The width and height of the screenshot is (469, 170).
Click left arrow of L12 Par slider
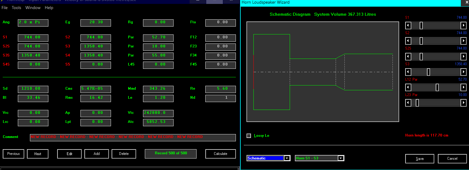408,87
